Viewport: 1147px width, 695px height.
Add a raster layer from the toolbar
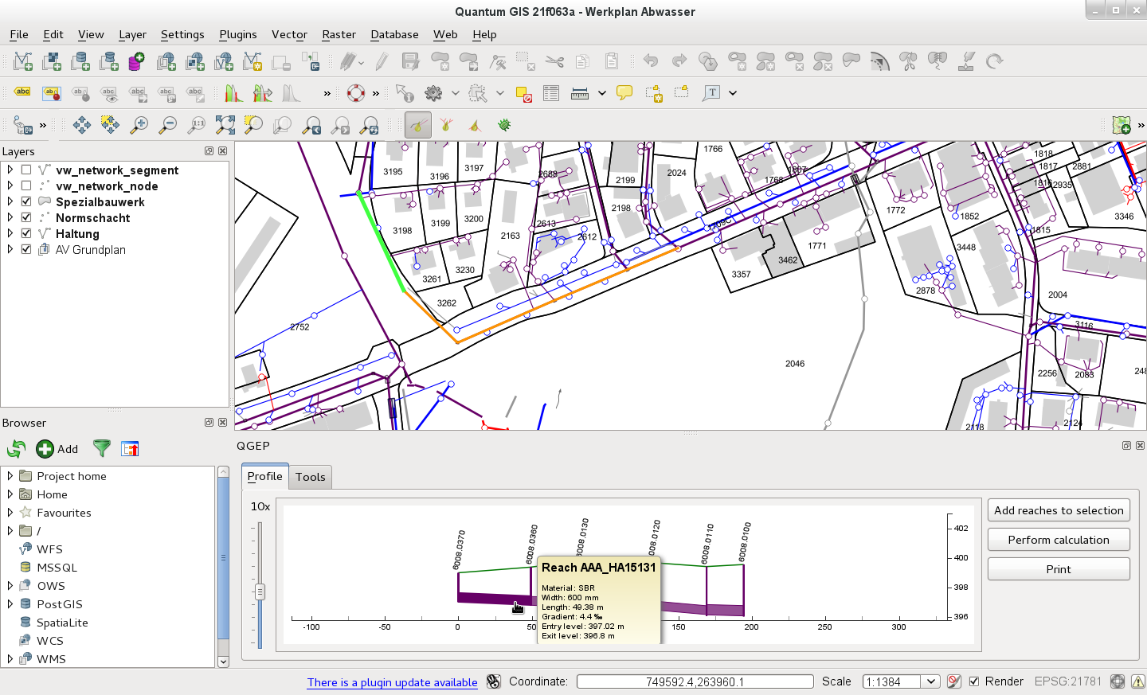tap(52, 61)
